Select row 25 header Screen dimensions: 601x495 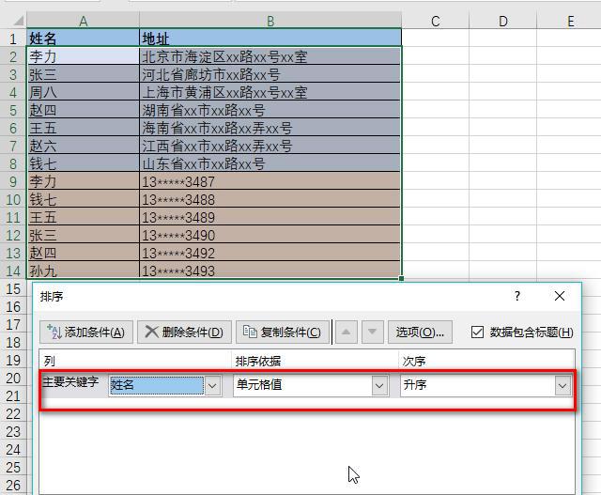tap(13, 468)
